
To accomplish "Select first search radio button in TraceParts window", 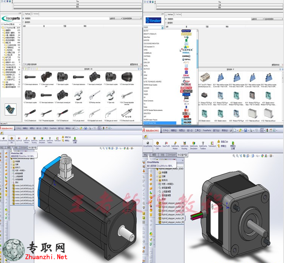I will pos(23,19).
